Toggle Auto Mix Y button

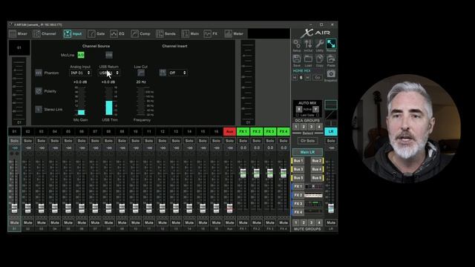[315, 109]
